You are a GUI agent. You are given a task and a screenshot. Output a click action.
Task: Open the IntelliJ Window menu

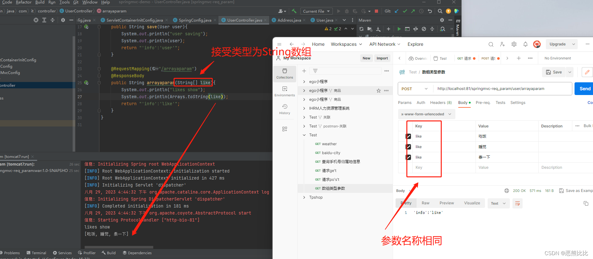[90, 2]
